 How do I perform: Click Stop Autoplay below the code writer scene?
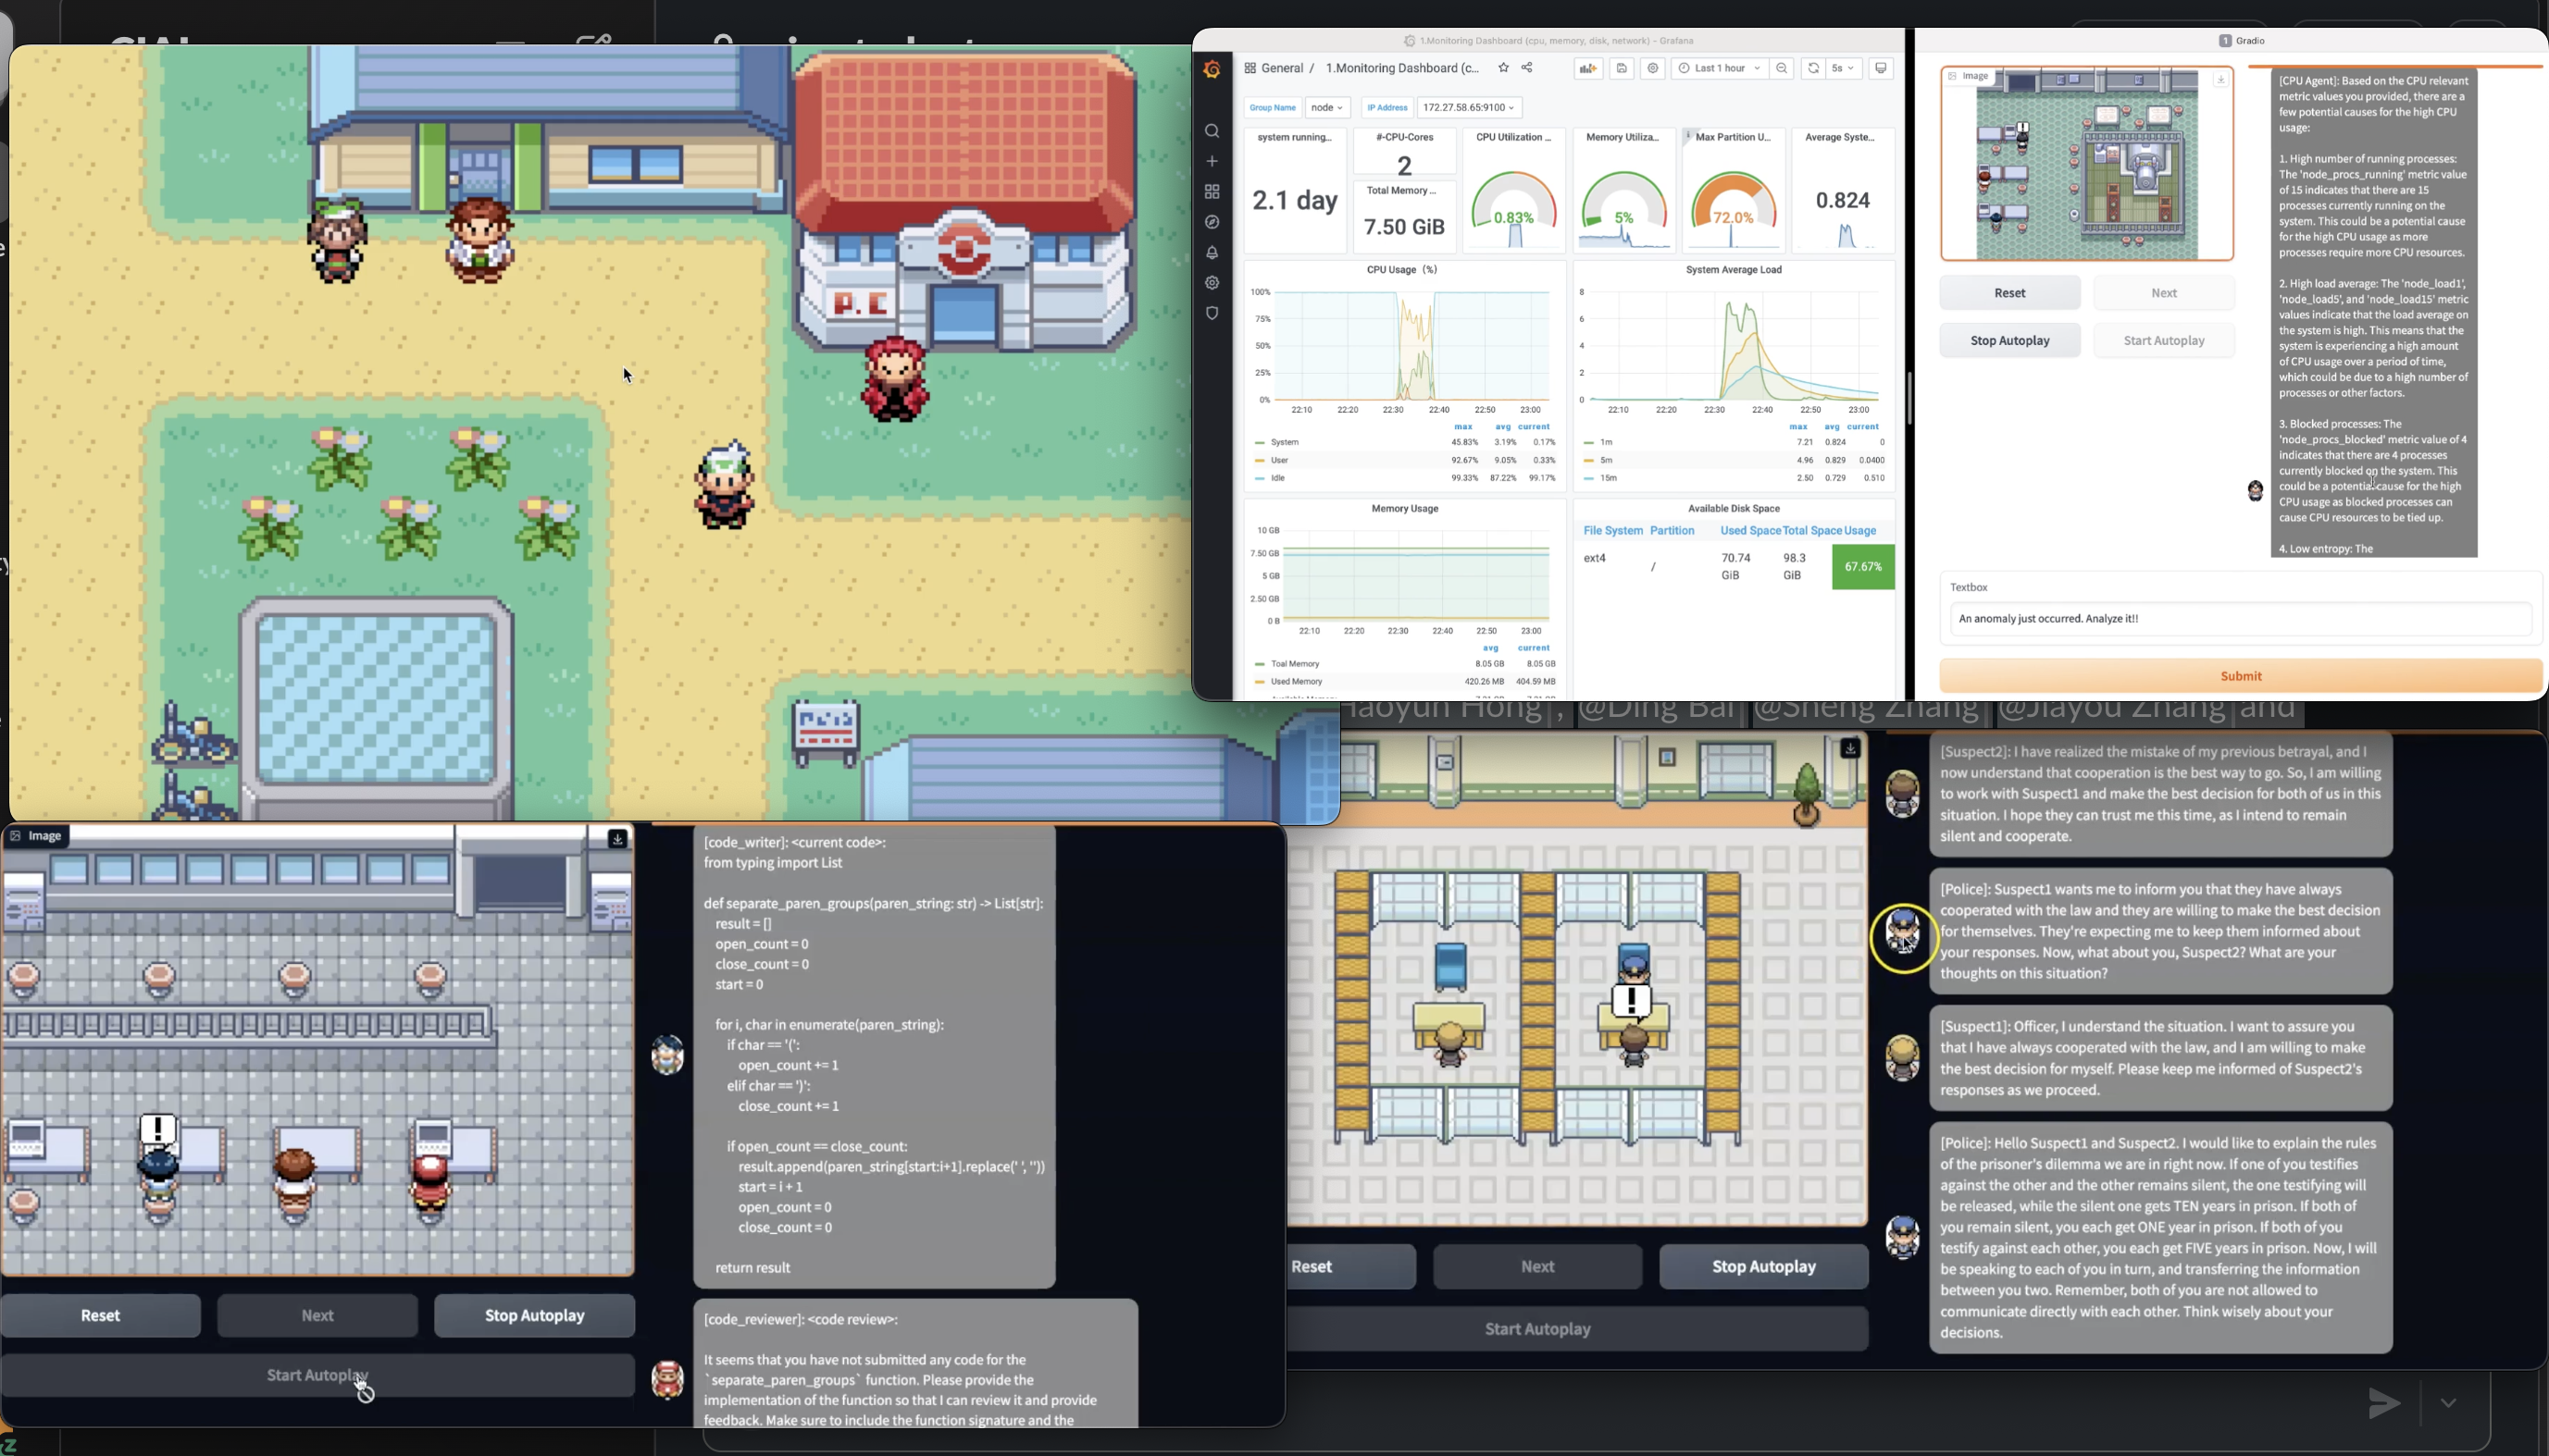(x=534, y=1315)
